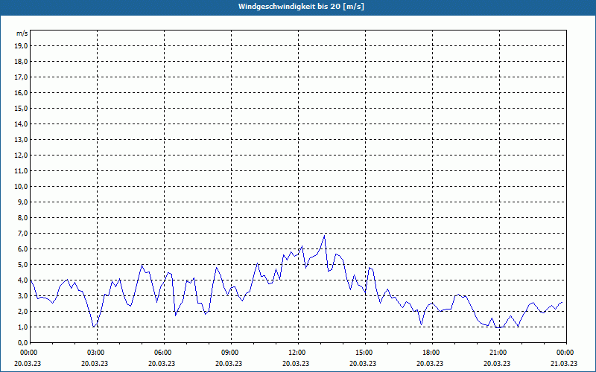The height and width of the screenshot is (372, 596).
Task: Pick the 15:00 time label
Action: (363, 353)
